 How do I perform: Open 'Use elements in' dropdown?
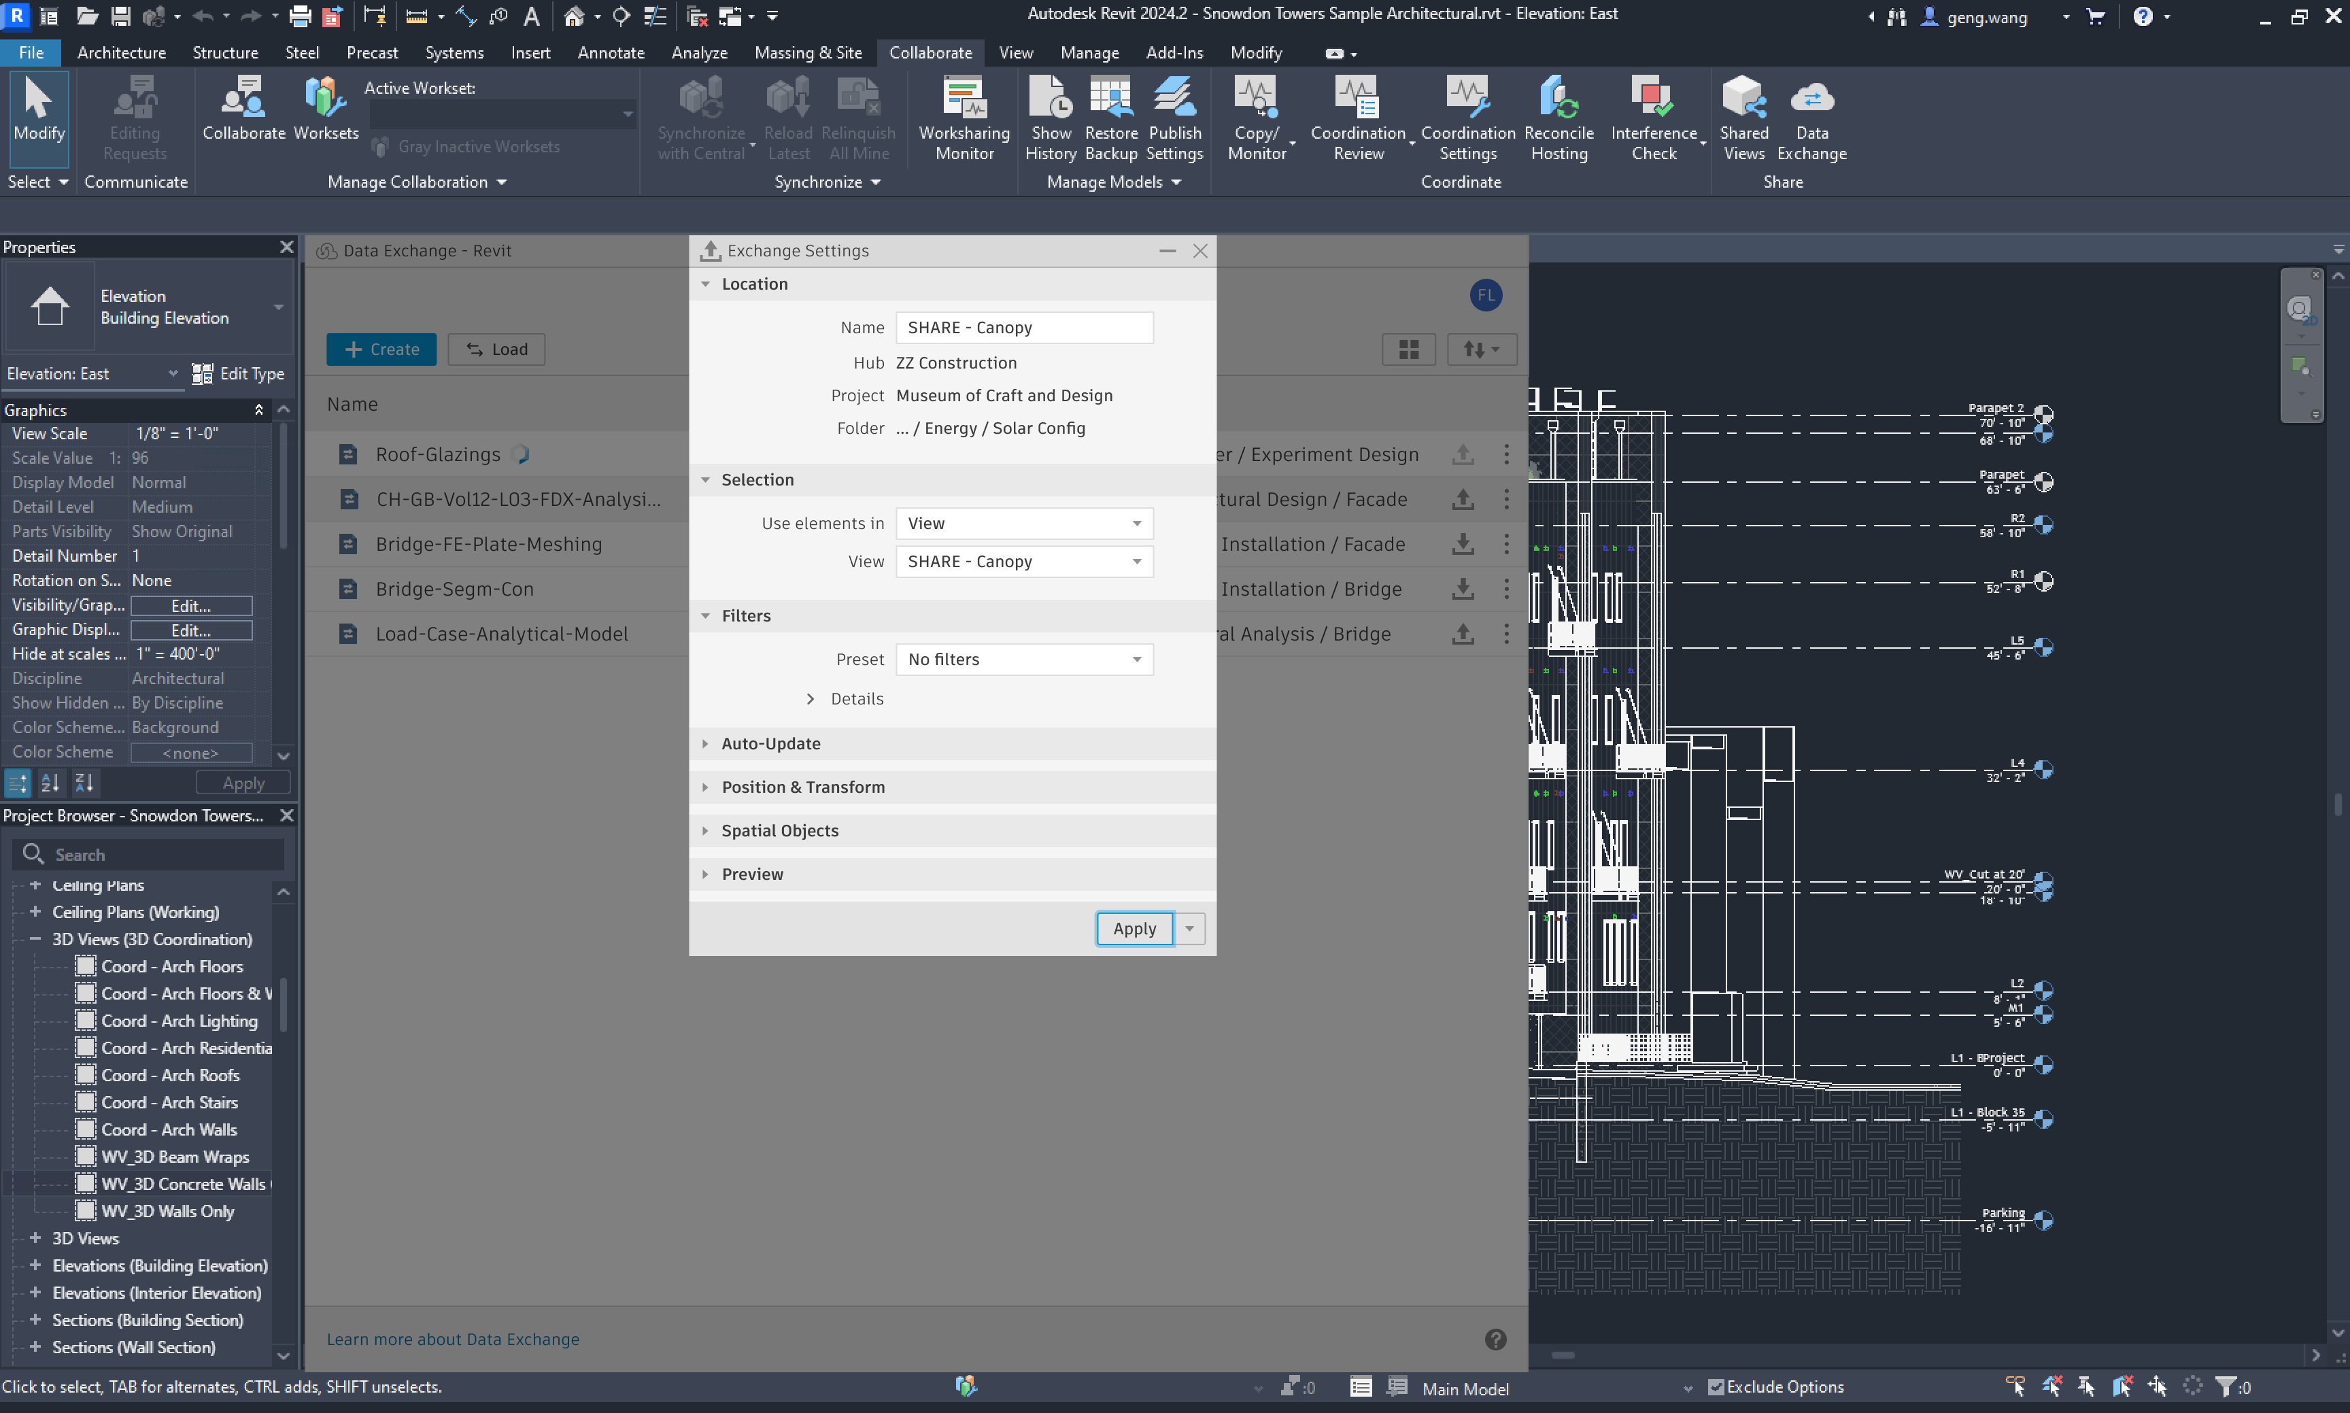(x=1023, y=524)
